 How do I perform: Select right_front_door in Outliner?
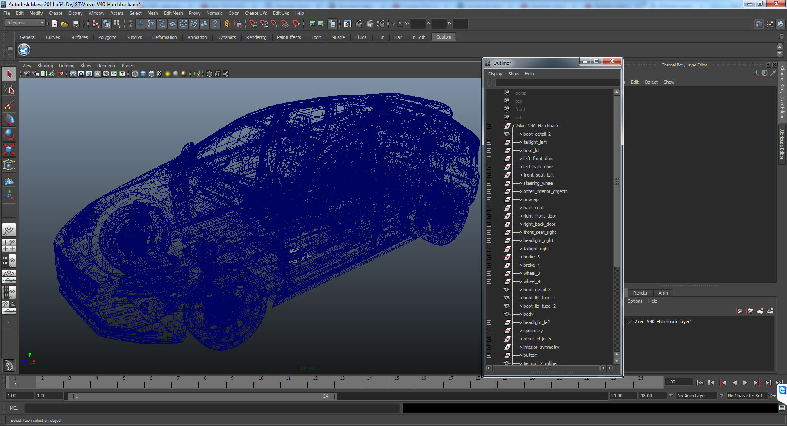point(539,216)
